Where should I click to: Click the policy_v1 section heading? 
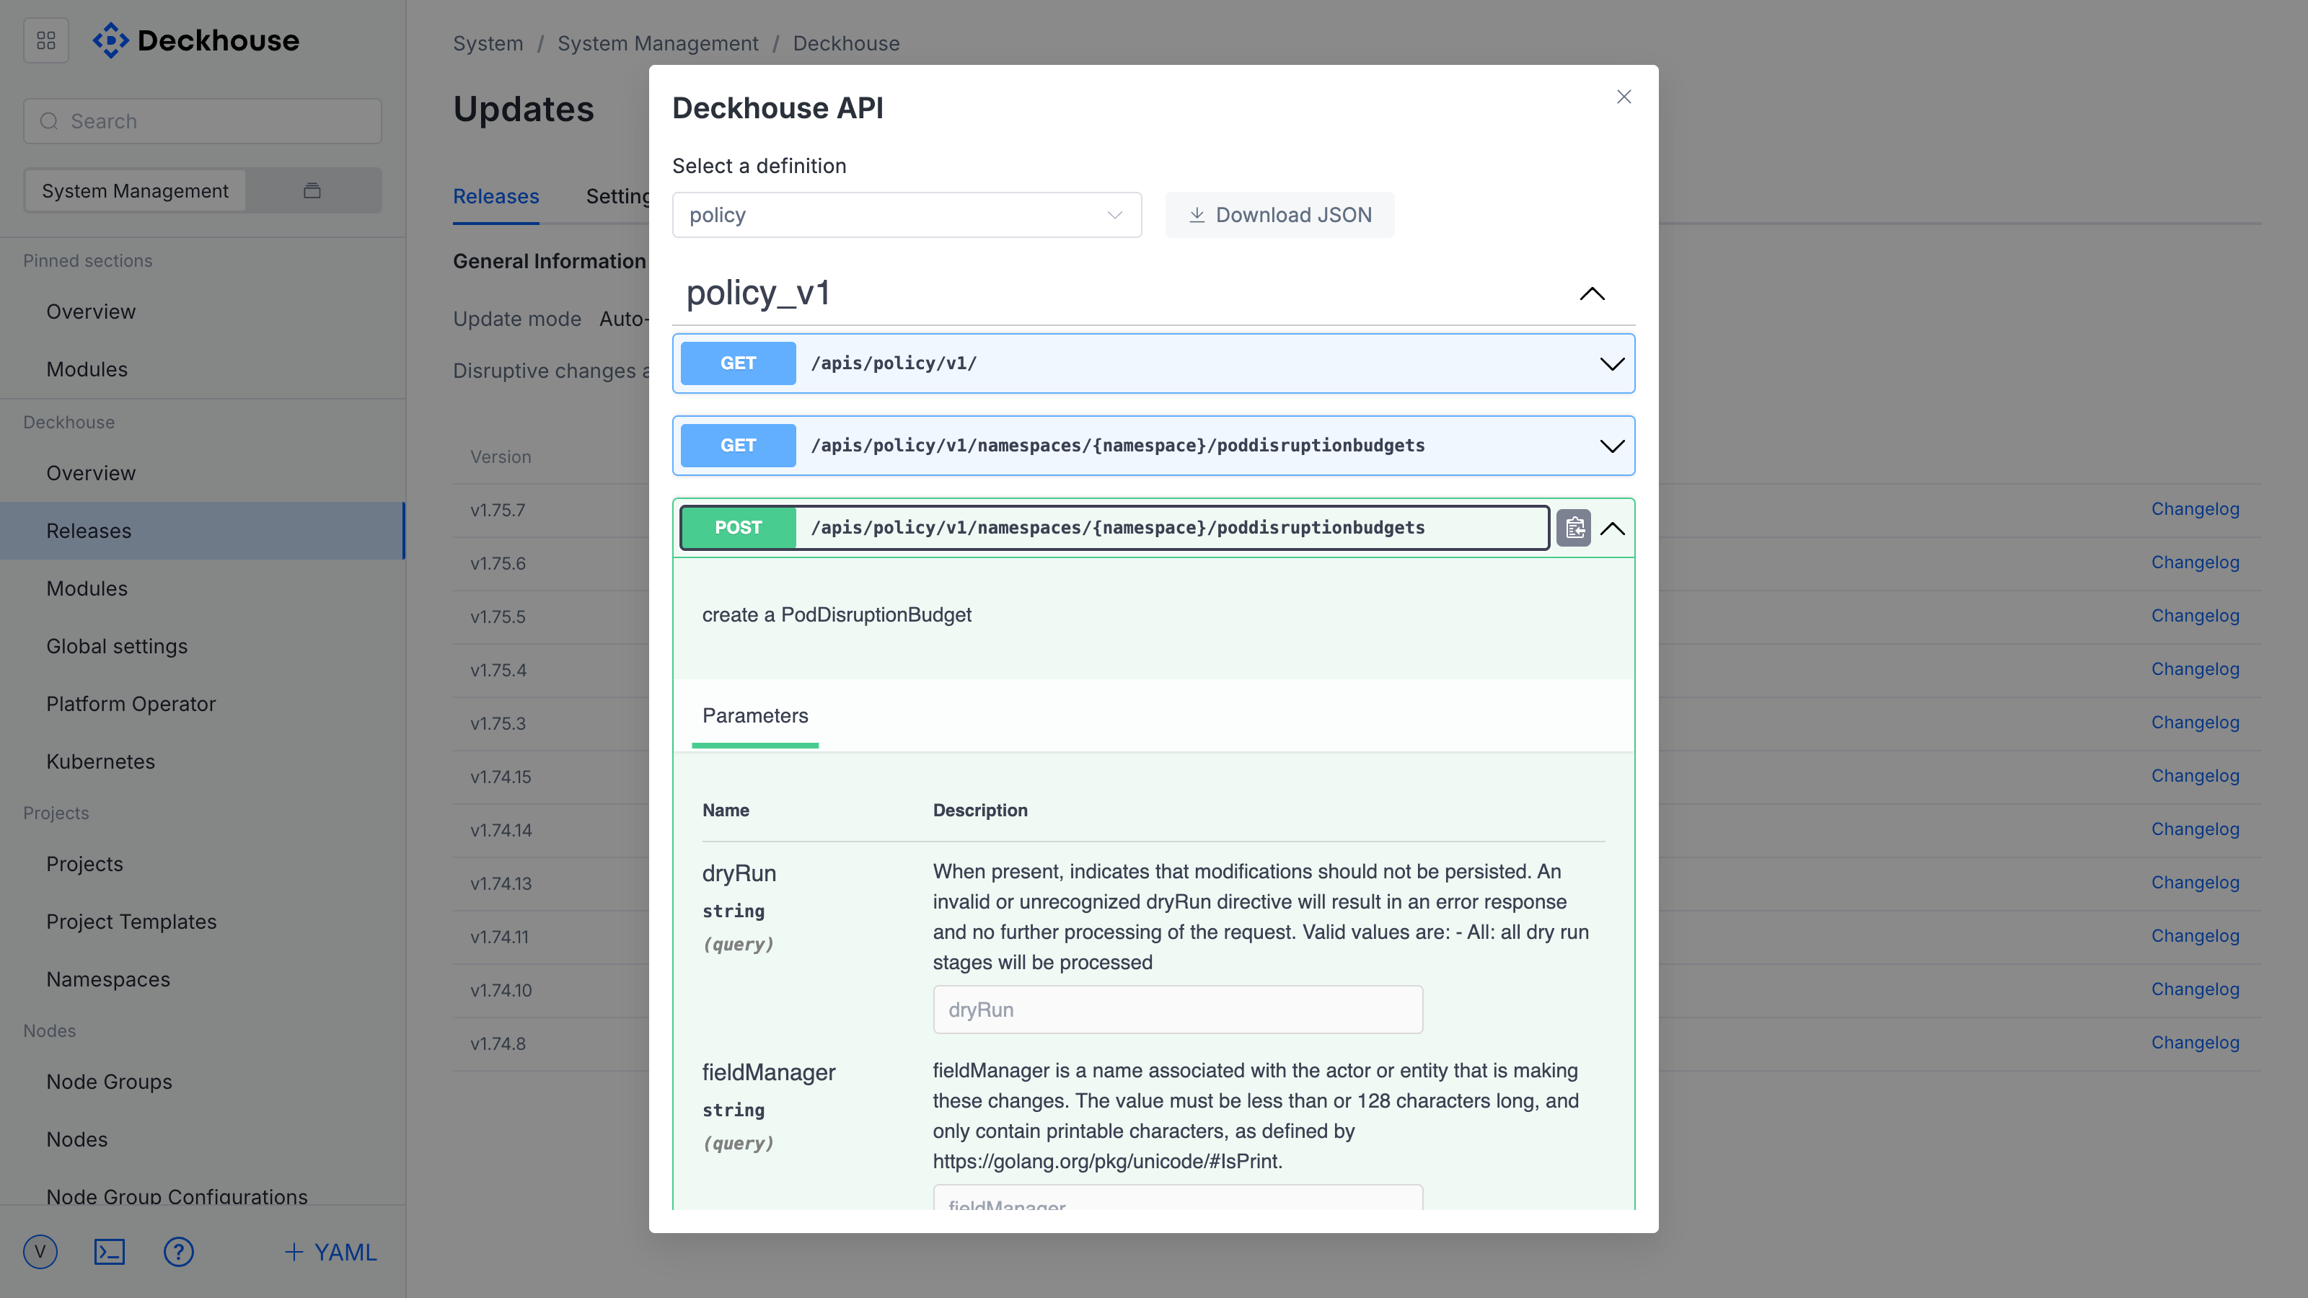(x=758, y=293)
